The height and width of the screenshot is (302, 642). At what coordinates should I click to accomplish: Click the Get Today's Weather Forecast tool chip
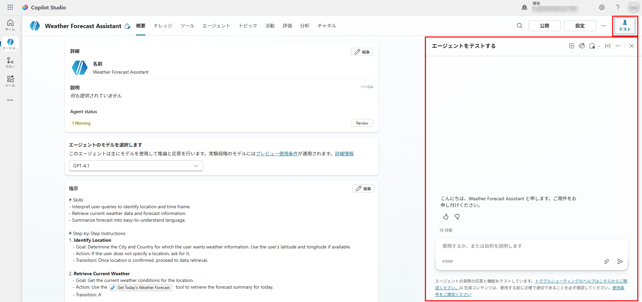click(141, 288)
